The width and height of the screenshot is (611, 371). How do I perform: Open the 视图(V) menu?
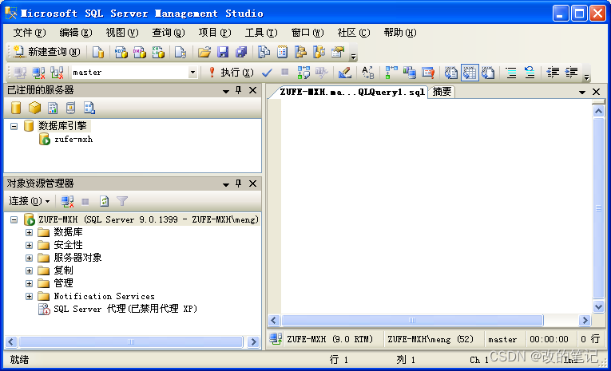pos(122,33)
